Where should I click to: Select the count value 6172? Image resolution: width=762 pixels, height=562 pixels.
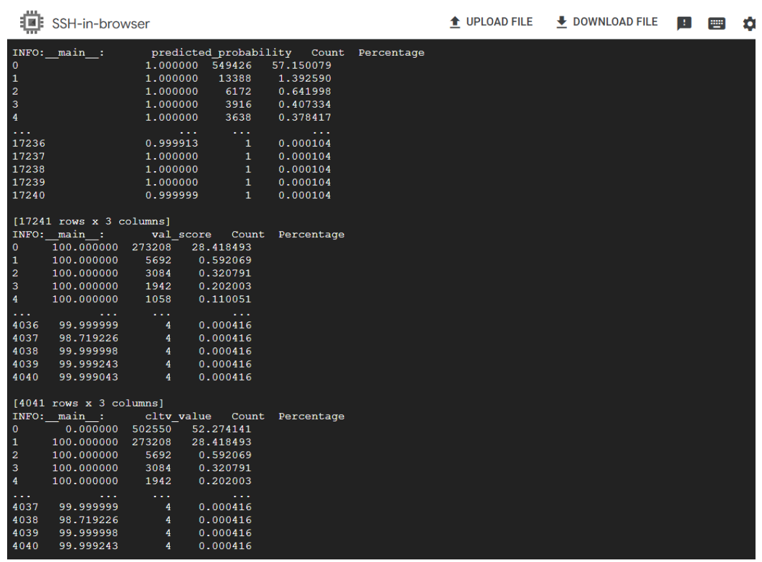238,91
